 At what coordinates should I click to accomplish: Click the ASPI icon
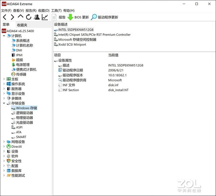pos(13,127)
